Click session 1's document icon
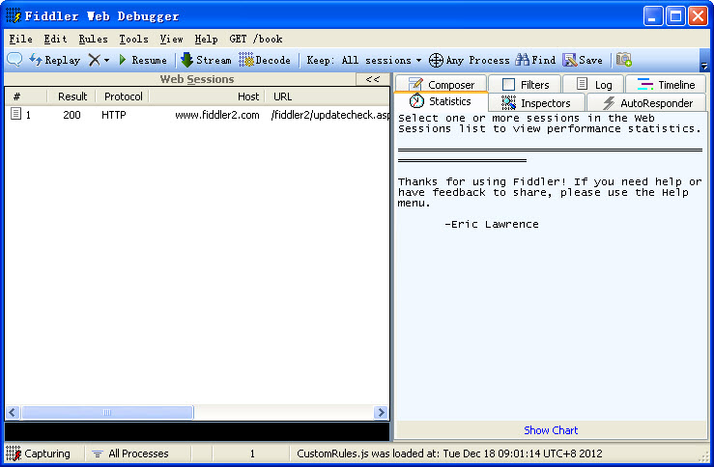 coord(15,114)
